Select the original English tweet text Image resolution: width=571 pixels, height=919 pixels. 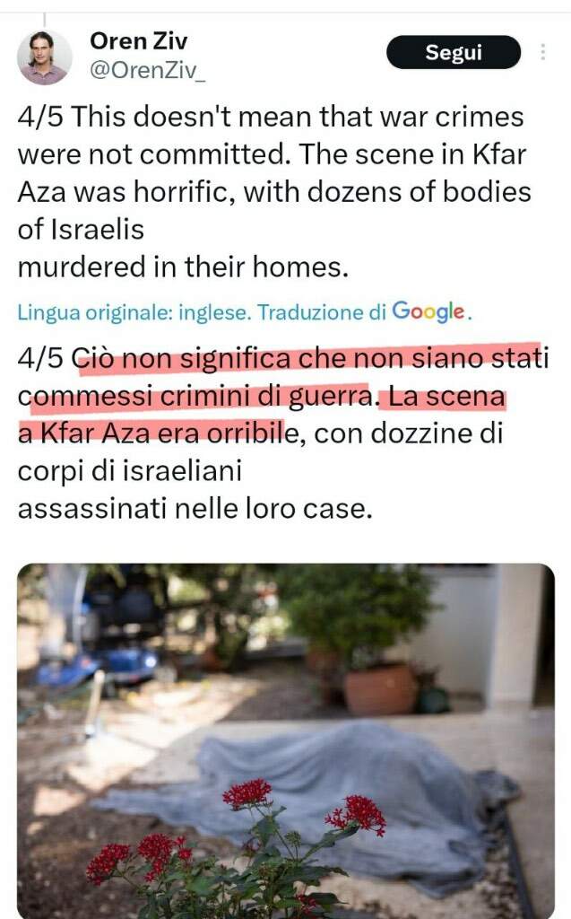pyautogui.click(x=274, y=192)
